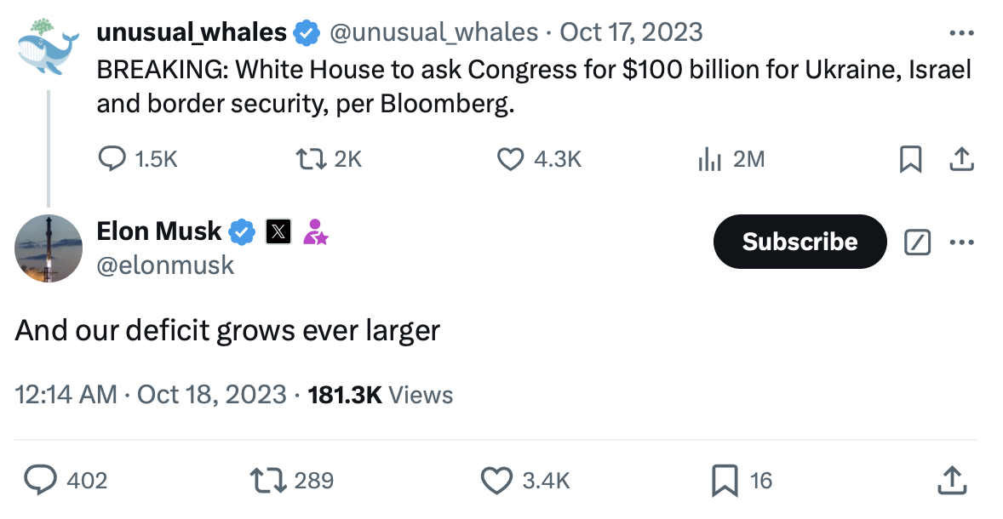
Task: Reply to the unusual_whales post
Action: pos(113,158)
